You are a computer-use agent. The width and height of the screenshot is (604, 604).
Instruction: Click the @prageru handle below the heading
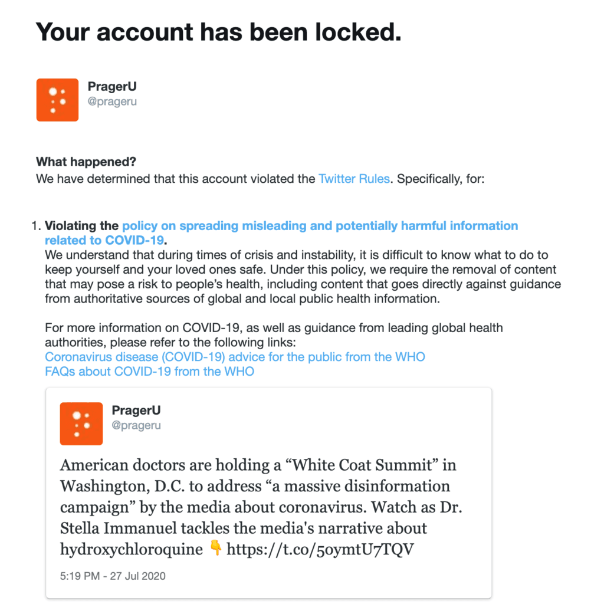112,101
